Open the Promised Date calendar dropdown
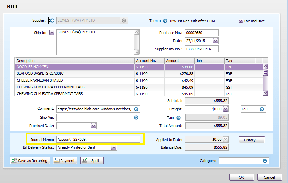 [x=94, y=126]
